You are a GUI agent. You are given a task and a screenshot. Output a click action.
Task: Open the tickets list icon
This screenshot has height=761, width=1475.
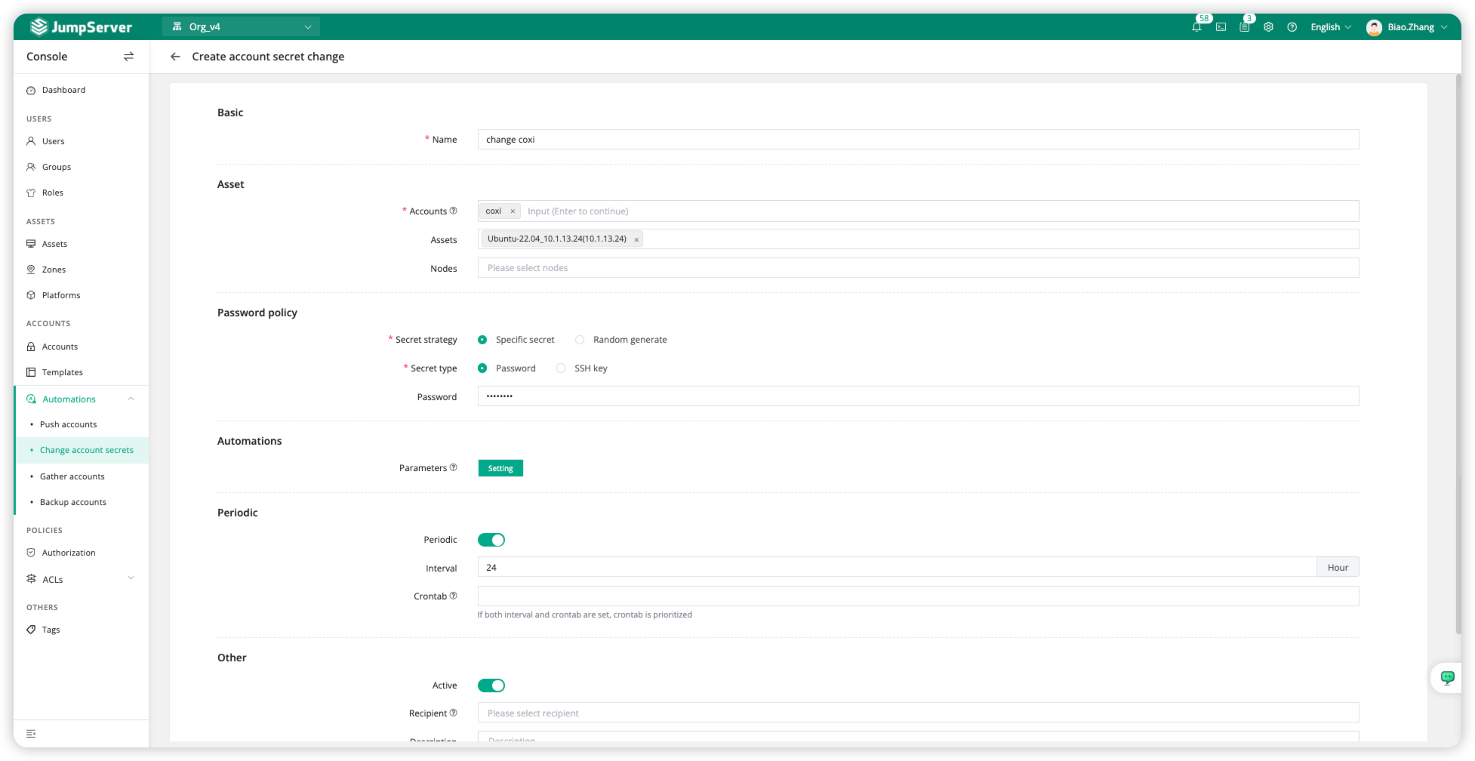pos(1244,27)
